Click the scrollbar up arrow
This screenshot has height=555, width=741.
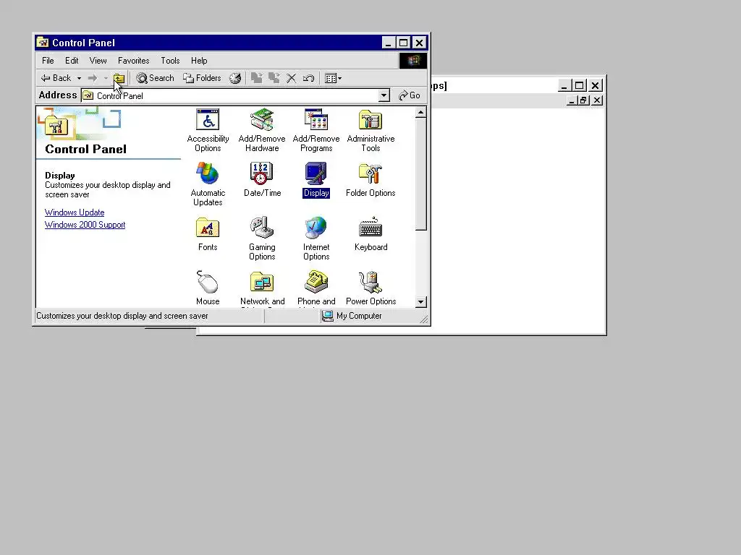(x=420, y=112)
